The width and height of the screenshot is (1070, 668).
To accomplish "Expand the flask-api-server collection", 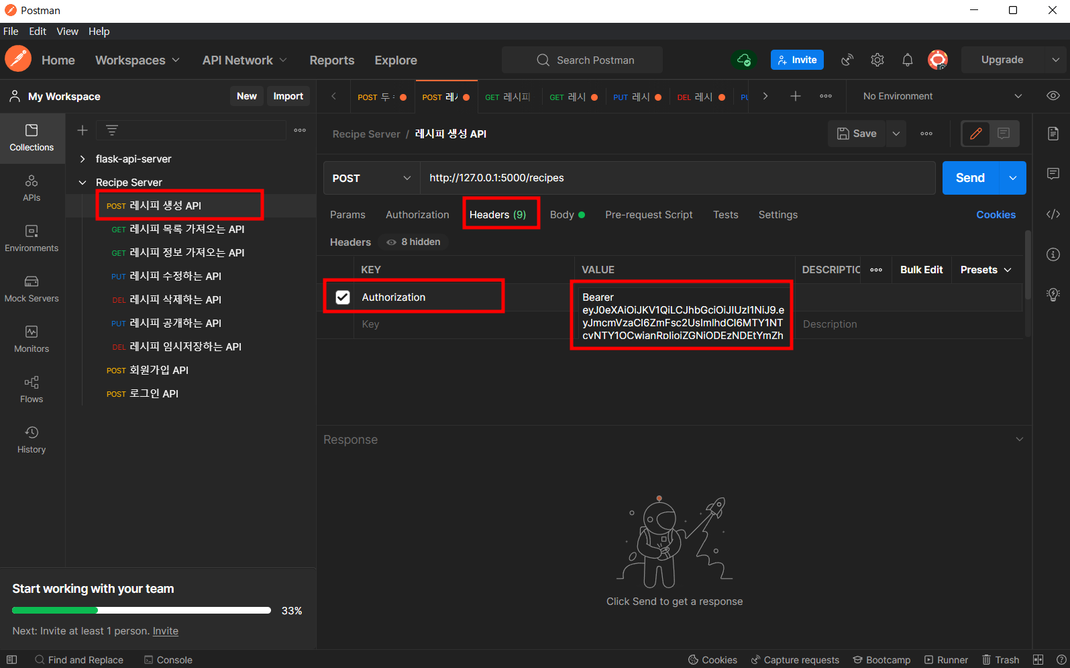I will [x=83, y=159].
